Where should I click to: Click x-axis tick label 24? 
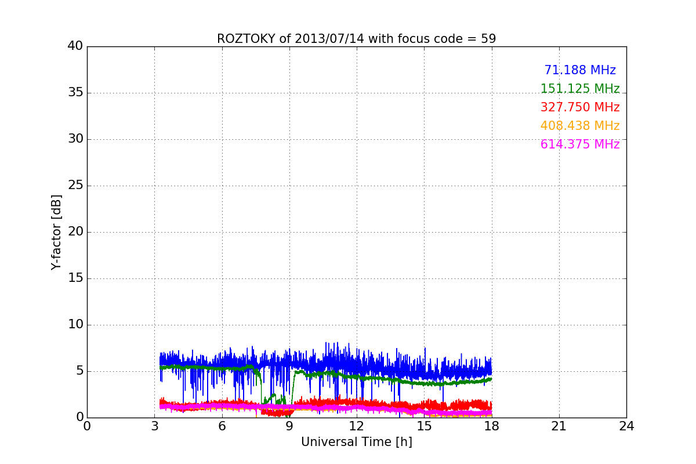[x=626, y=426]
